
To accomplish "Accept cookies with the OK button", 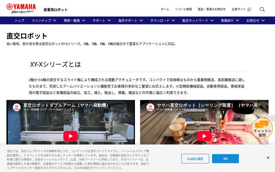I will [x=225, y=159].
